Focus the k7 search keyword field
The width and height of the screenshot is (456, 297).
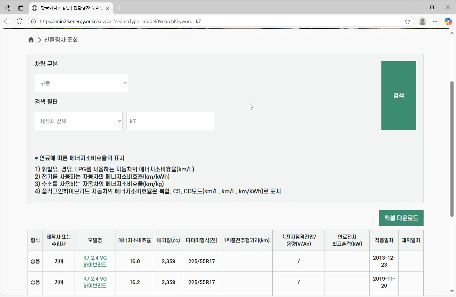pyautogui.click(x=170, y=121)
